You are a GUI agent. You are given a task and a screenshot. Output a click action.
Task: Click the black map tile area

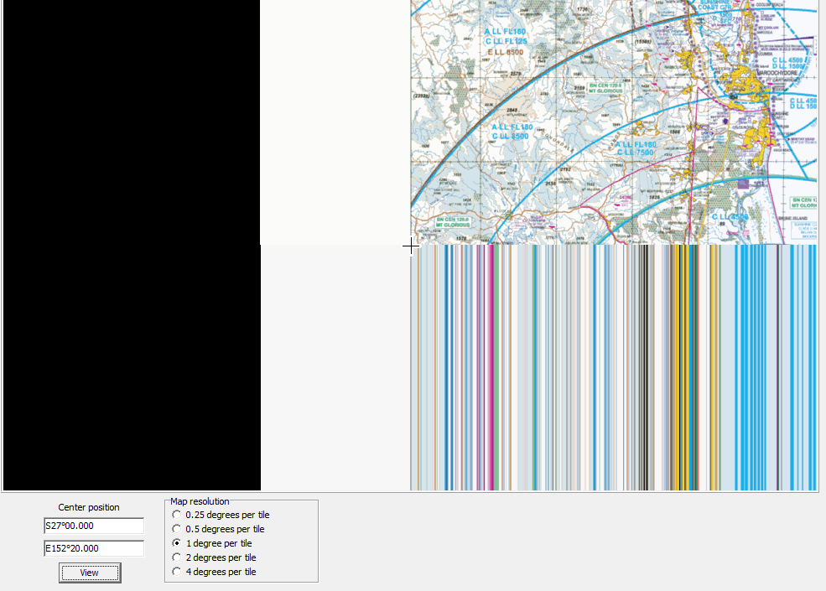pos(132,245)
